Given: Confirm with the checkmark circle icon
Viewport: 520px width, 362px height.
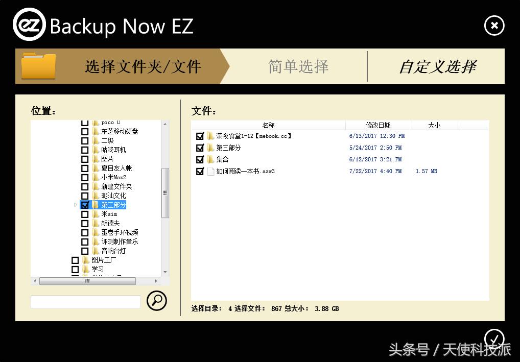Looking at the screenshot, I should (x=494, y=339).
